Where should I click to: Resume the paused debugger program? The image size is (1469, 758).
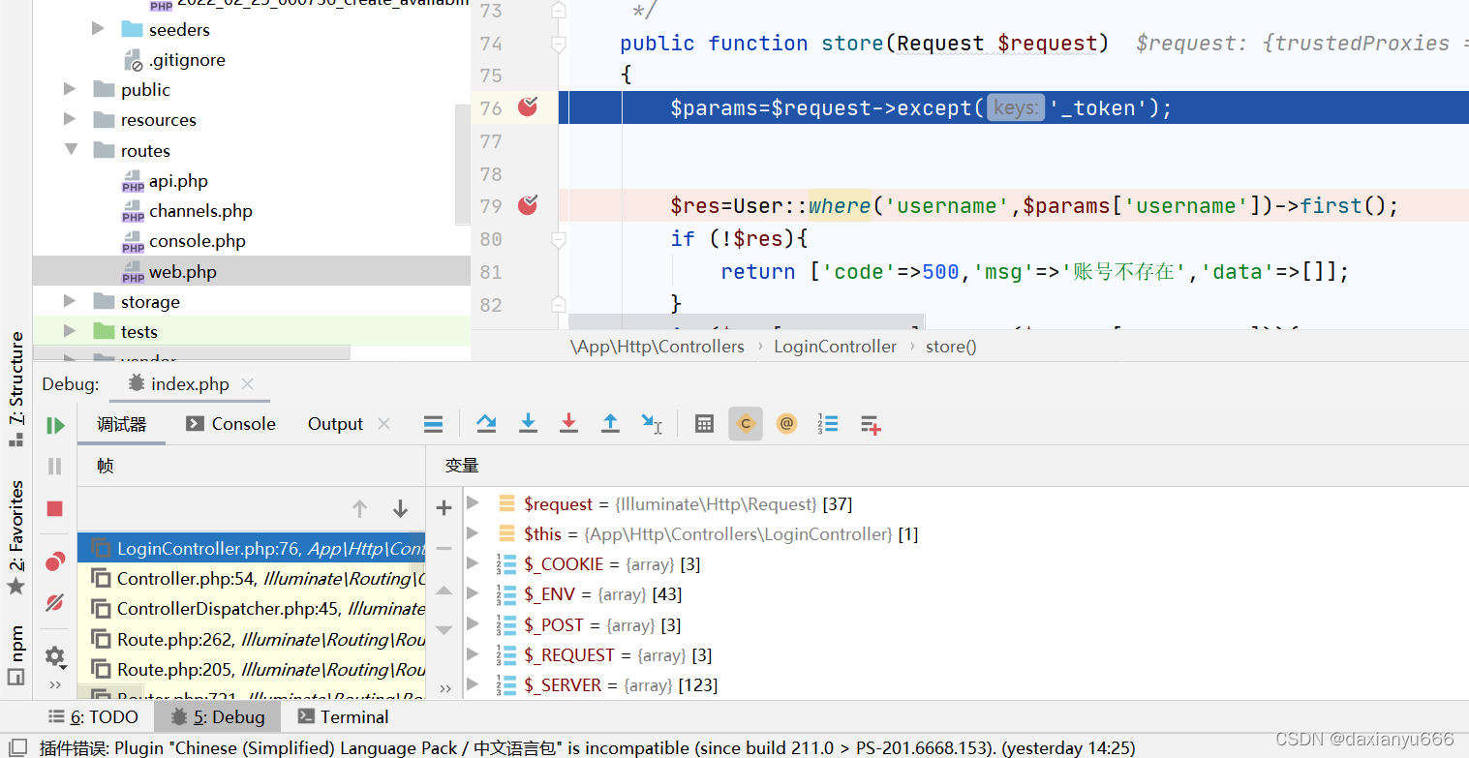[55, 424]
